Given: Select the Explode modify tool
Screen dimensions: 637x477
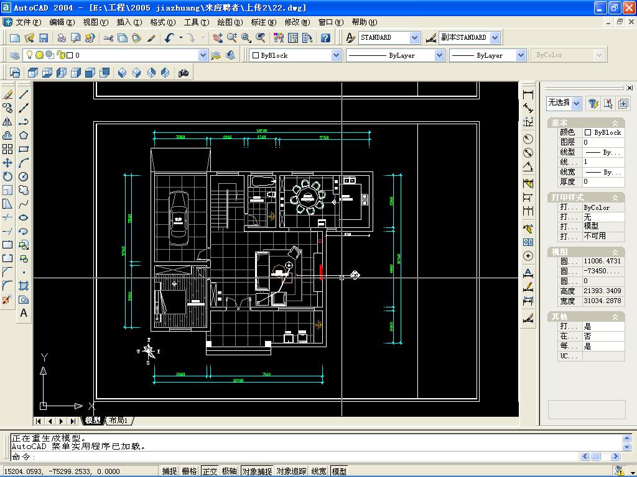Looking at the screenshot, I should point(7,300).
